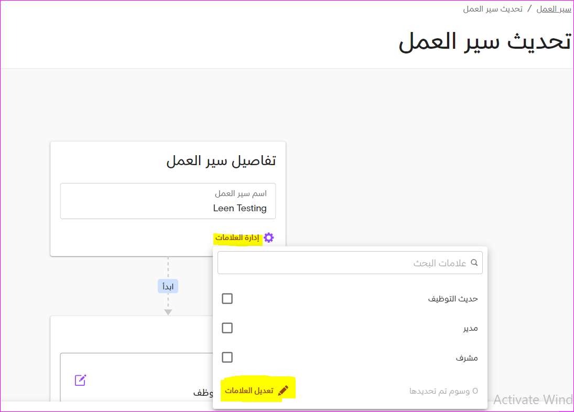Click the purple gear icon beside إدارة العلامات
The width and height of the screenshot is (574, 412).
(x=268, y=237)
